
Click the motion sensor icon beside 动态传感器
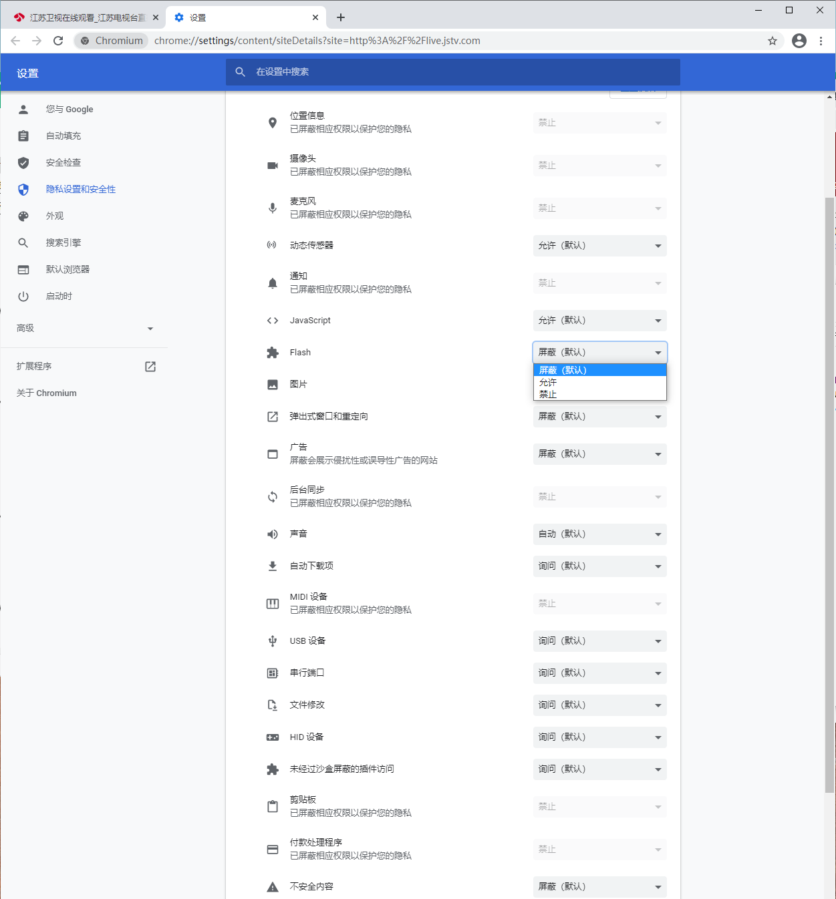[271, 245]
